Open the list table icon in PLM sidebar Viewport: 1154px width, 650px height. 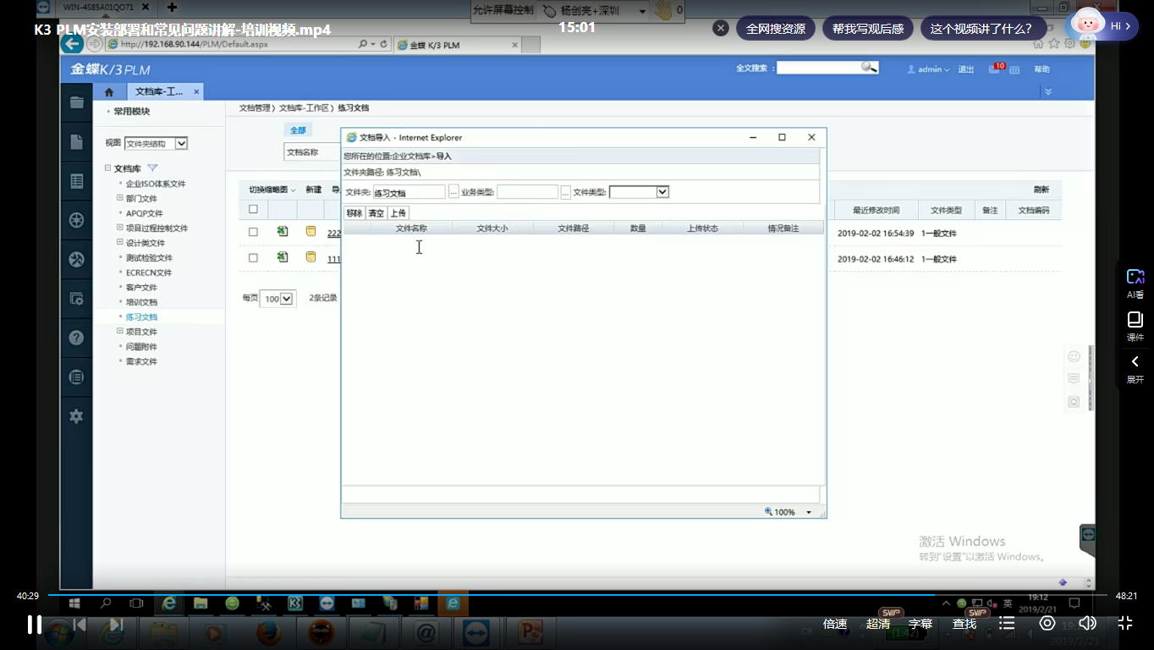[76, 181]
